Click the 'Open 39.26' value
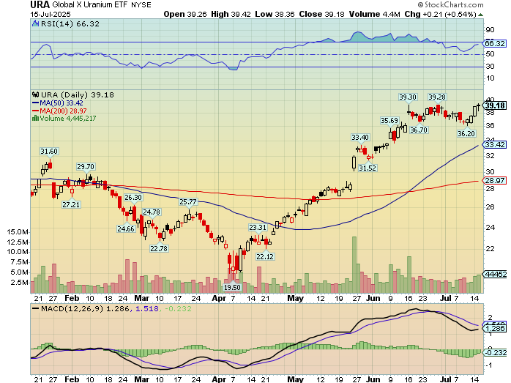This screenshot has height=383, width=511. point(184,15)
